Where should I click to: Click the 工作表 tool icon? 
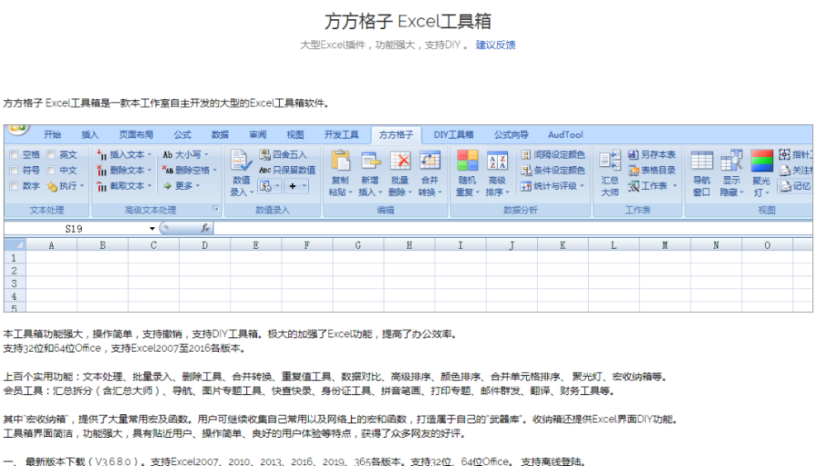pyautogui.click(x=634, y=186)
